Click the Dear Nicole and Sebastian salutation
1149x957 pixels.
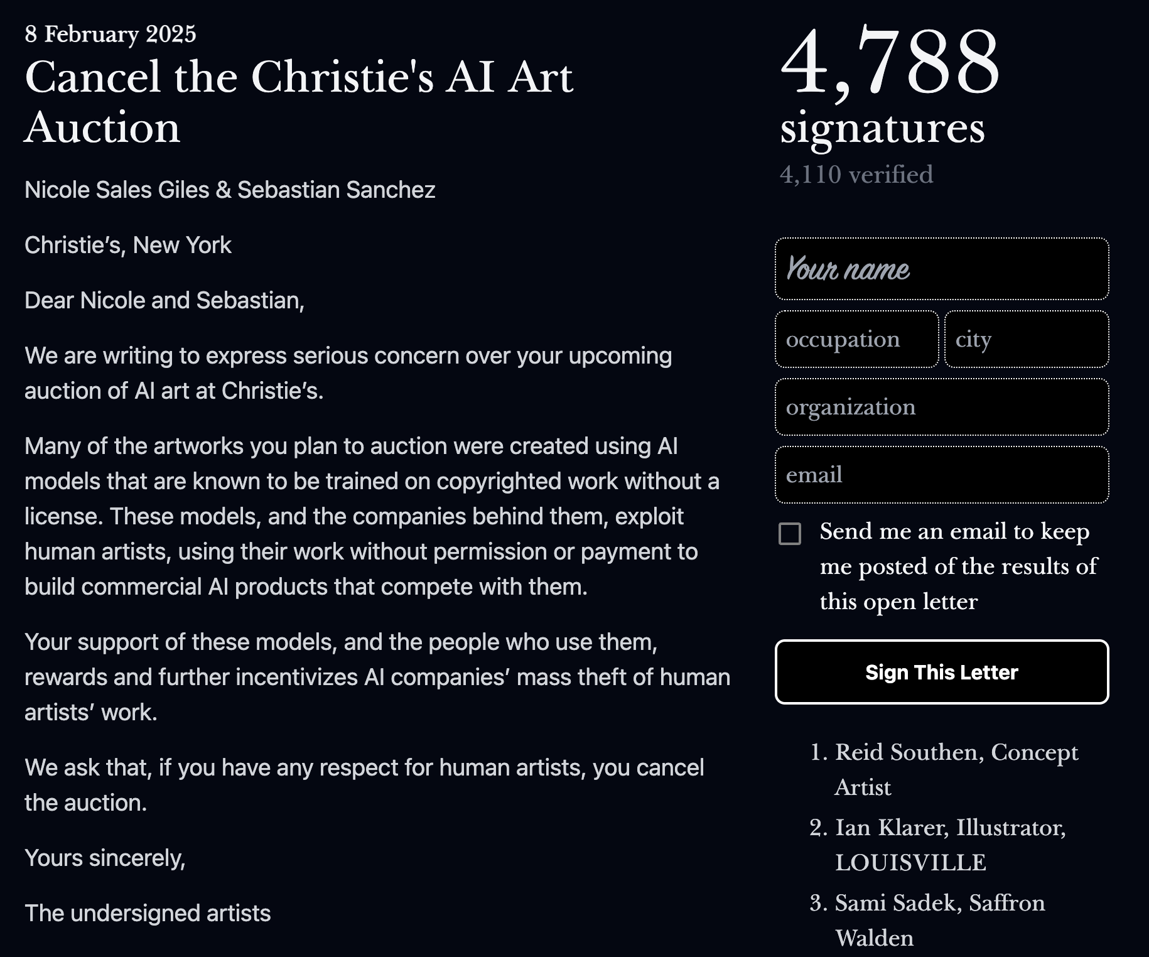tap(165, 300)
